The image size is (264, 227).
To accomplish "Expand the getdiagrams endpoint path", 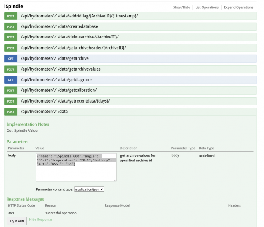I will (57, 80).
